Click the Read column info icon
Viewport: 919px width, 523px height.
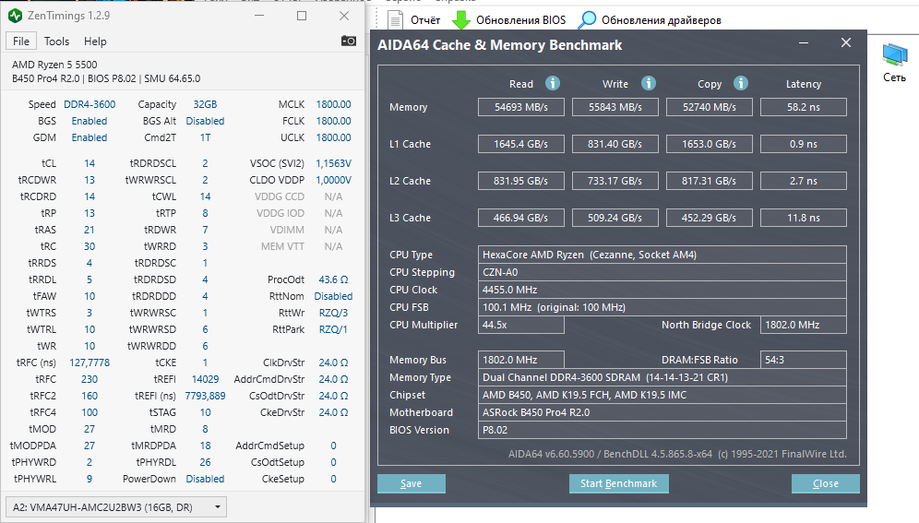552,83
